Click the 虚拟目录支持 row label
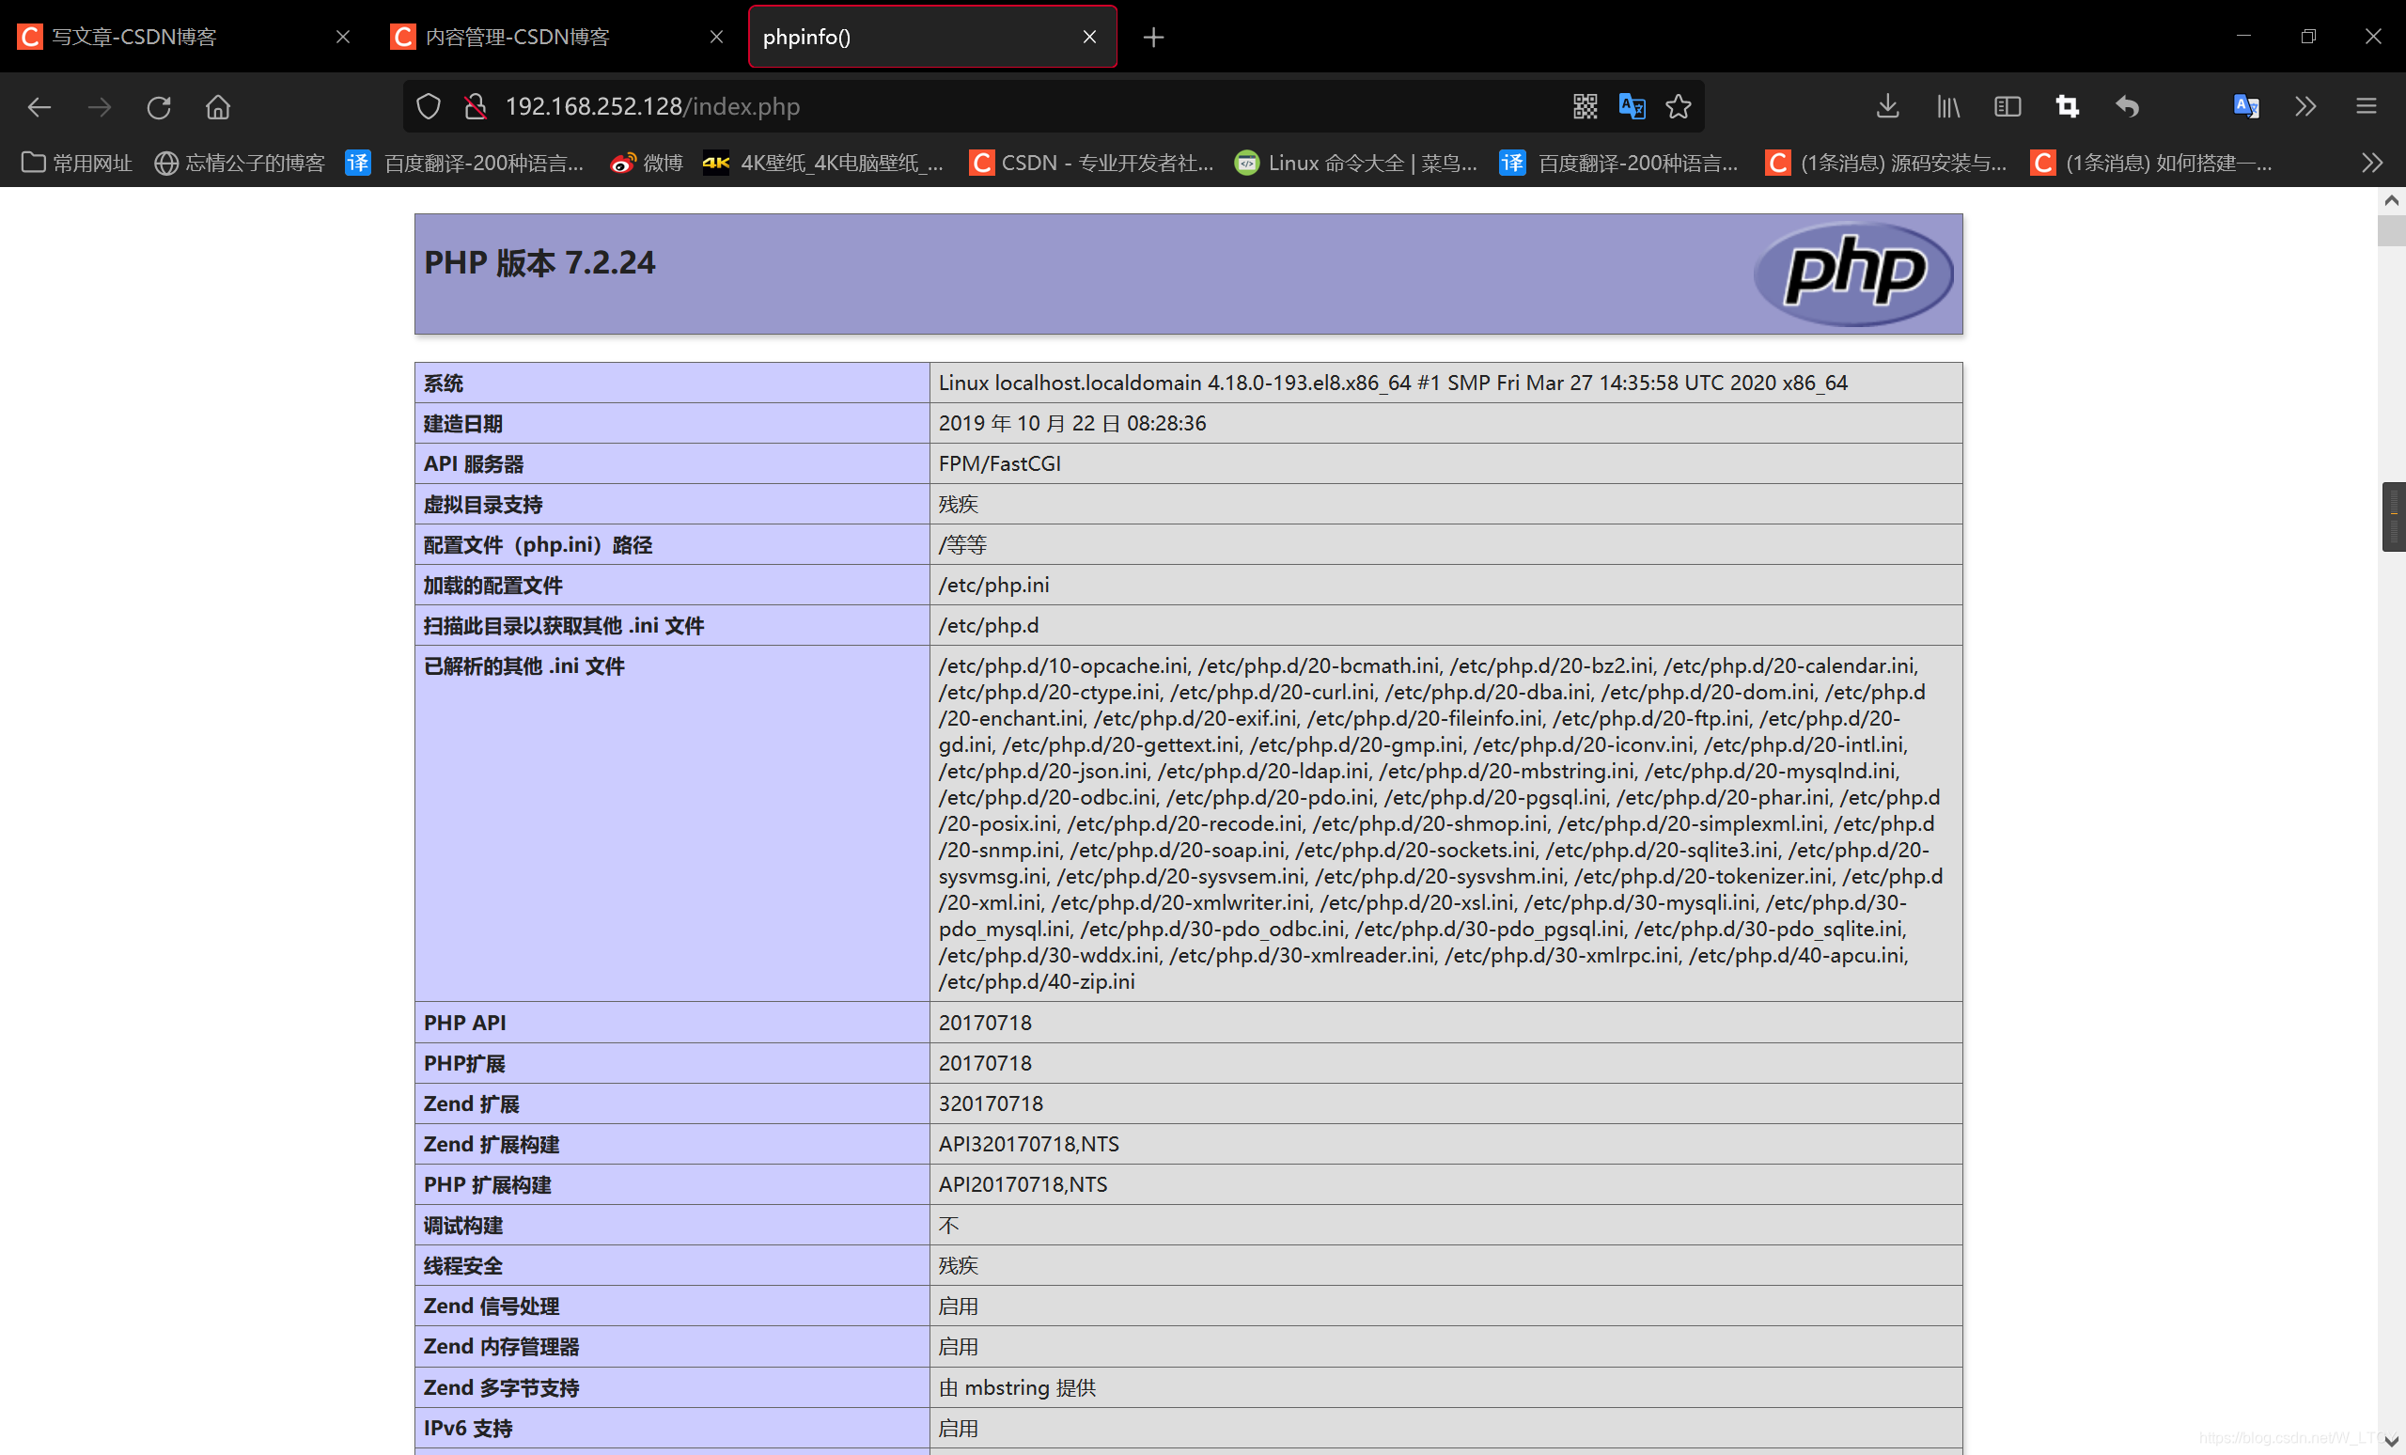 click(x=482, y=505)
